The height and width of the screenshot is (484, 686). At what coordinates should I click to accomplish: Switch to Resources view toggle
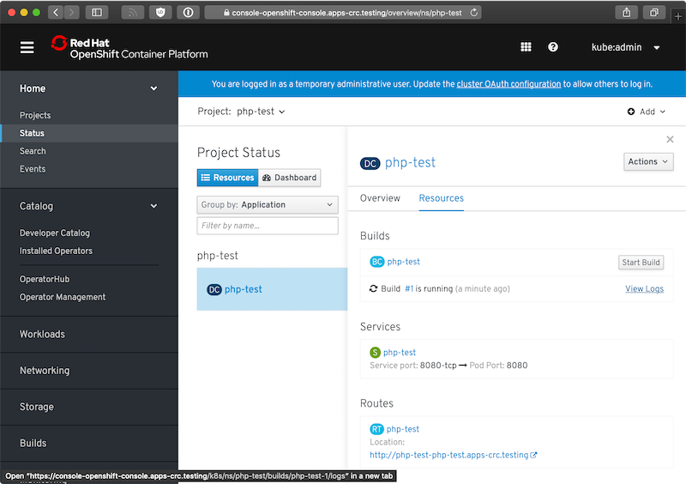[x=227, y=178]
